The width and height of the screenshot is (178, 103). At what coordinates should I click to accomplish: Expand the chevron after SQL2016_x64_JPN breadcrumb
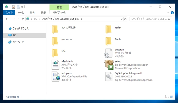coord(81,19)
